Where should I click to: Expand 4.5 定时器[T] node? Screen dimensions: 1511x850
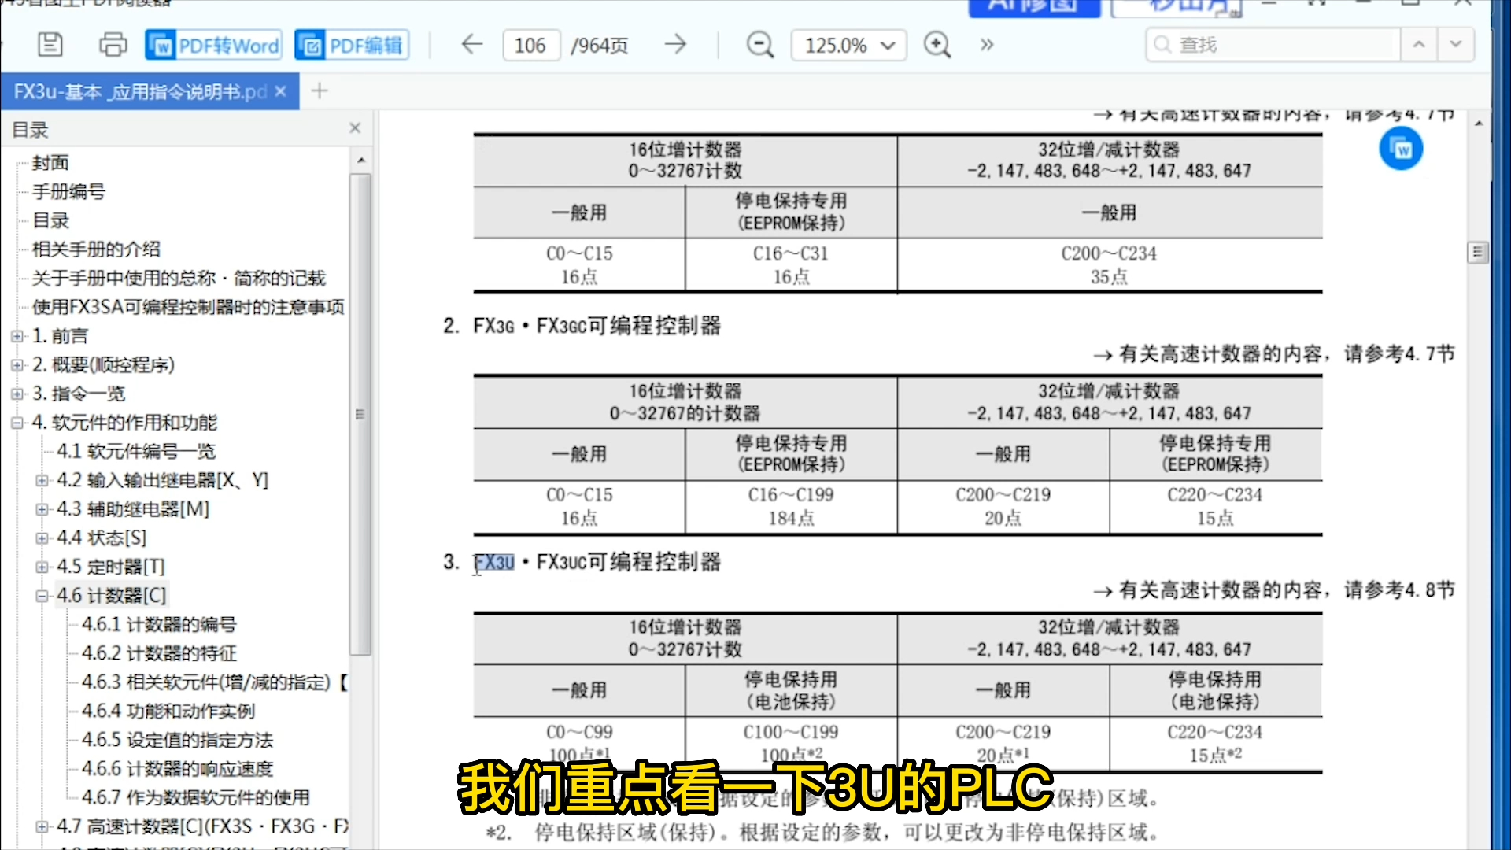(x=42, y=567)
